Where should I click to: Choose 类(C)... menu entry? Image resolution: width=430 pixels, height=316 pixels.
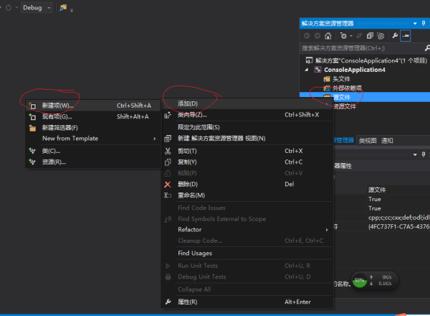(x=93, y=151)
